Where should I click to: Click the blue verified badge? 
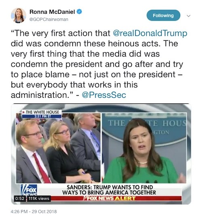79,12
